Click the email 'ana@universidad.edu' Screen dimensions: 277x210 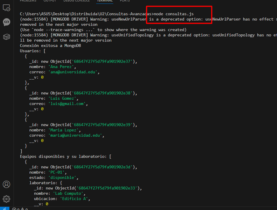pos(73,72)
